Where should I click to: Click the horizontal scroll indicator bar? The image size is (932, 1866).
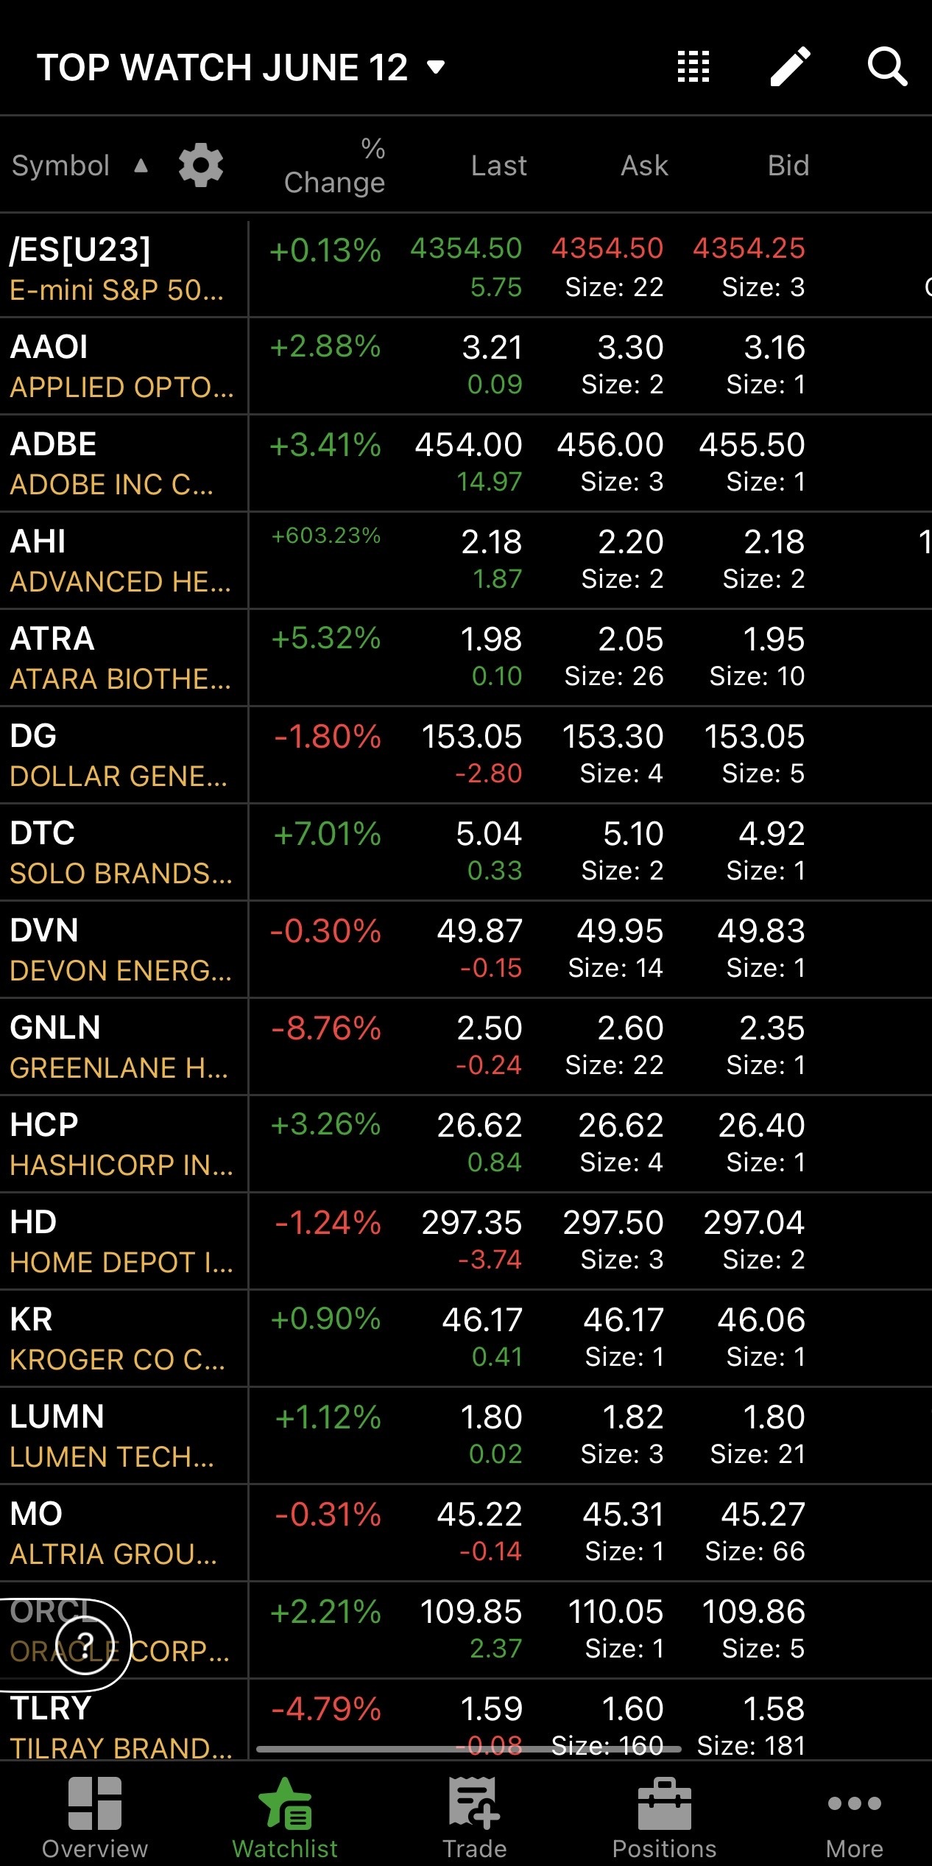468,1748
